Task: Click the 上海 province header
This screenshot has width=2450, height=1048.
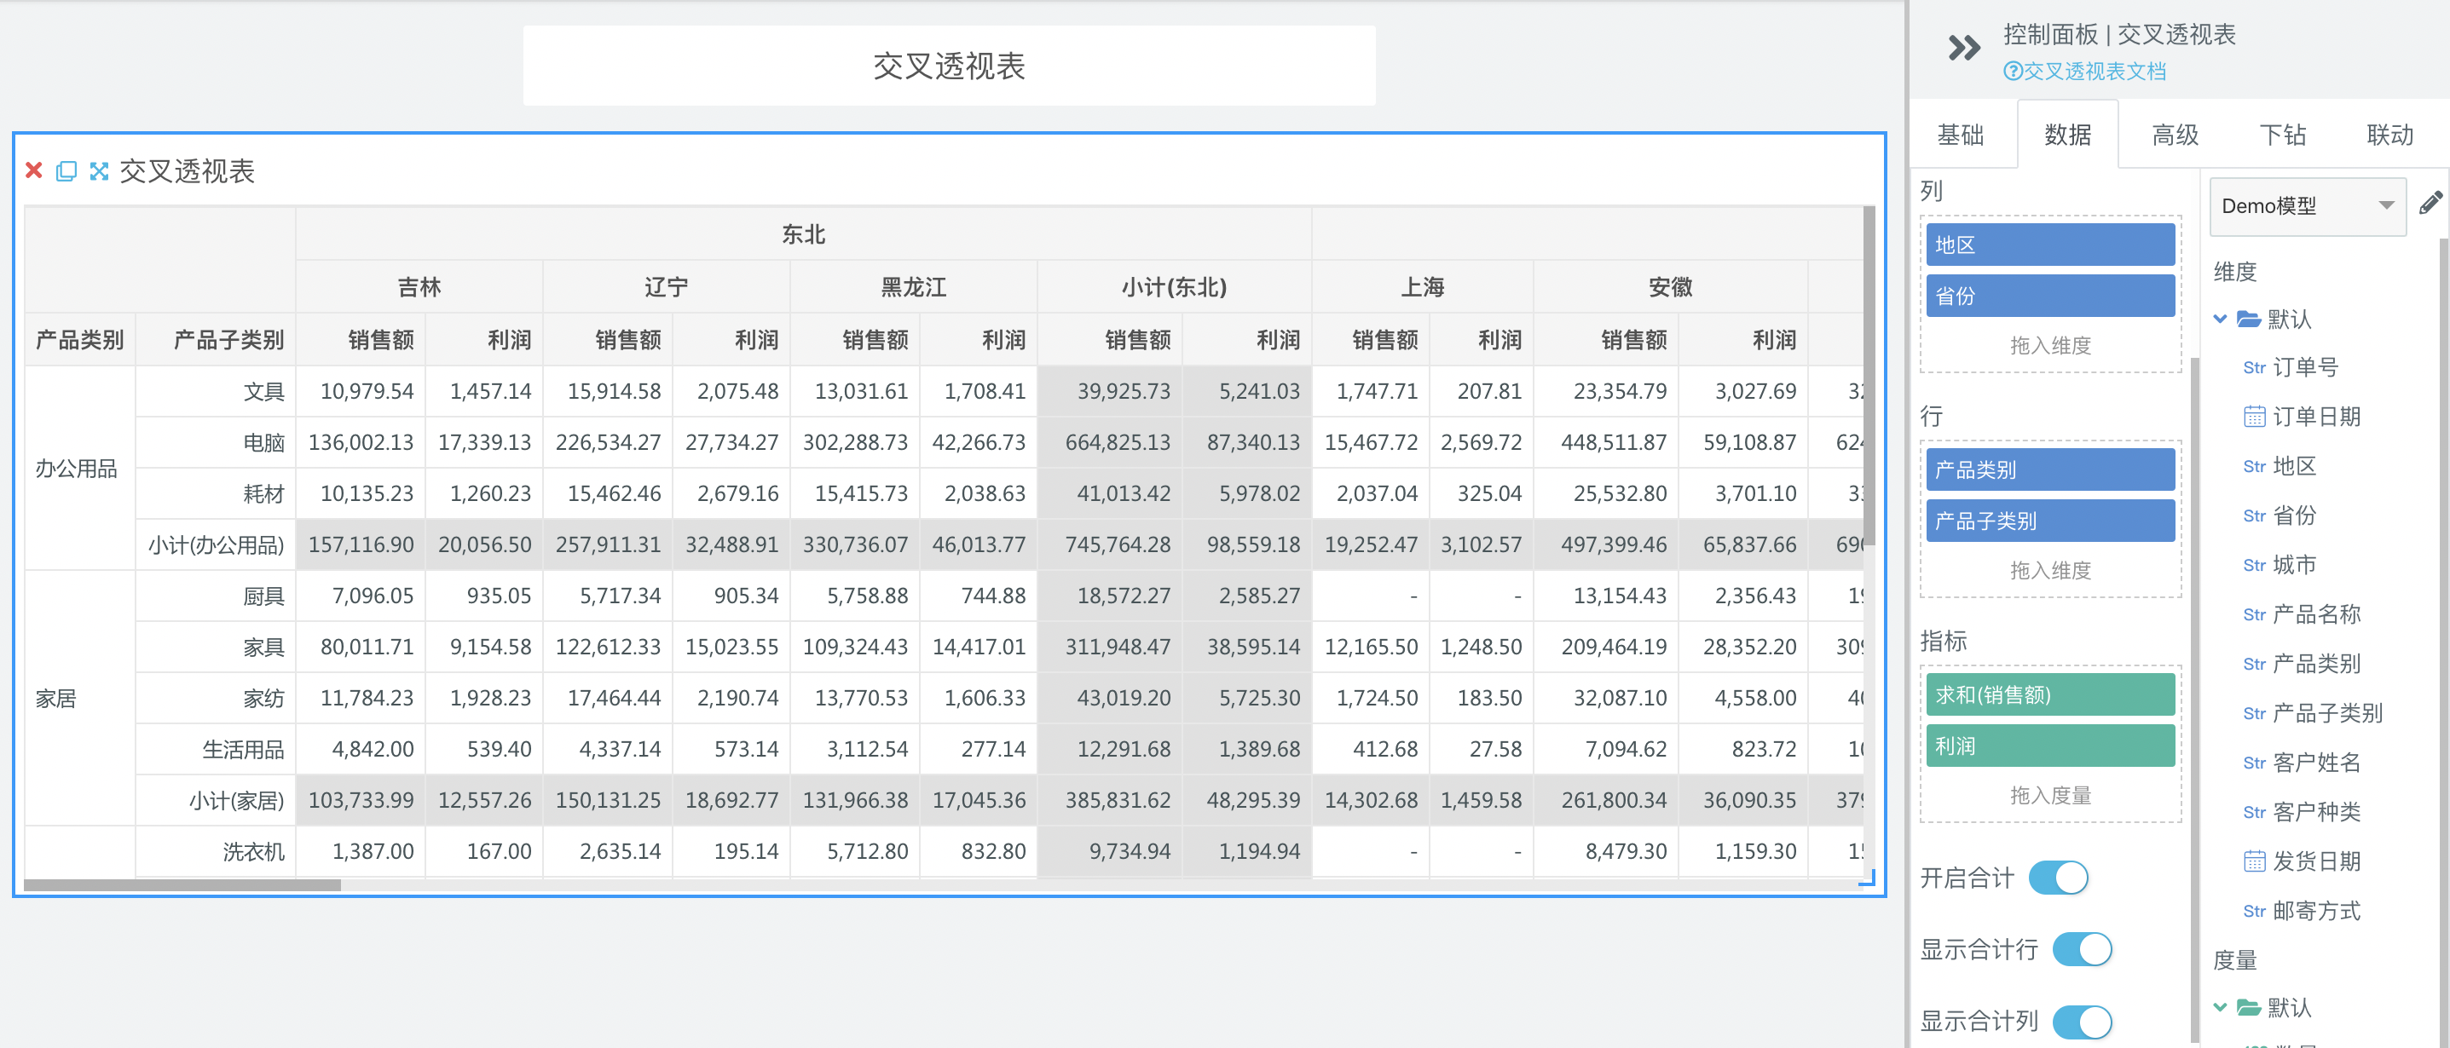Action: coord(1423,287)
